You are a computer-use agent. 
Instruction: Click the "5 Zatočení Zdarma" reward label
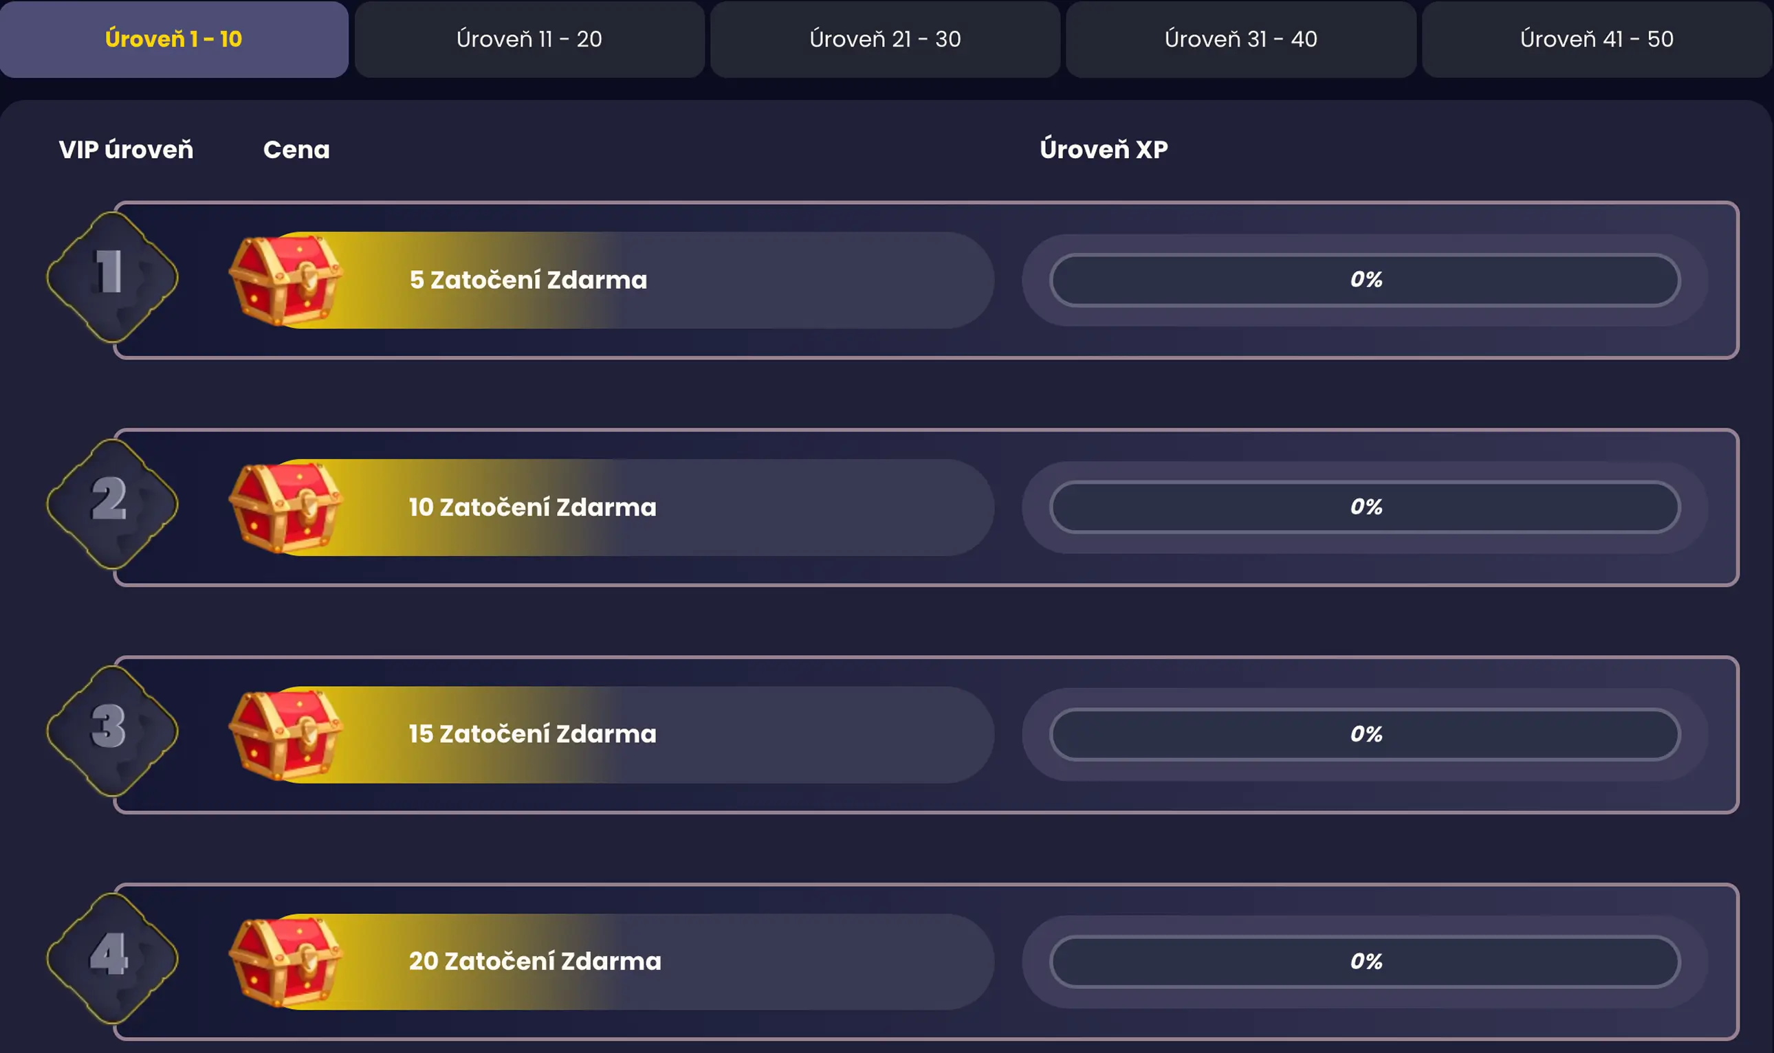click(528, 280)
